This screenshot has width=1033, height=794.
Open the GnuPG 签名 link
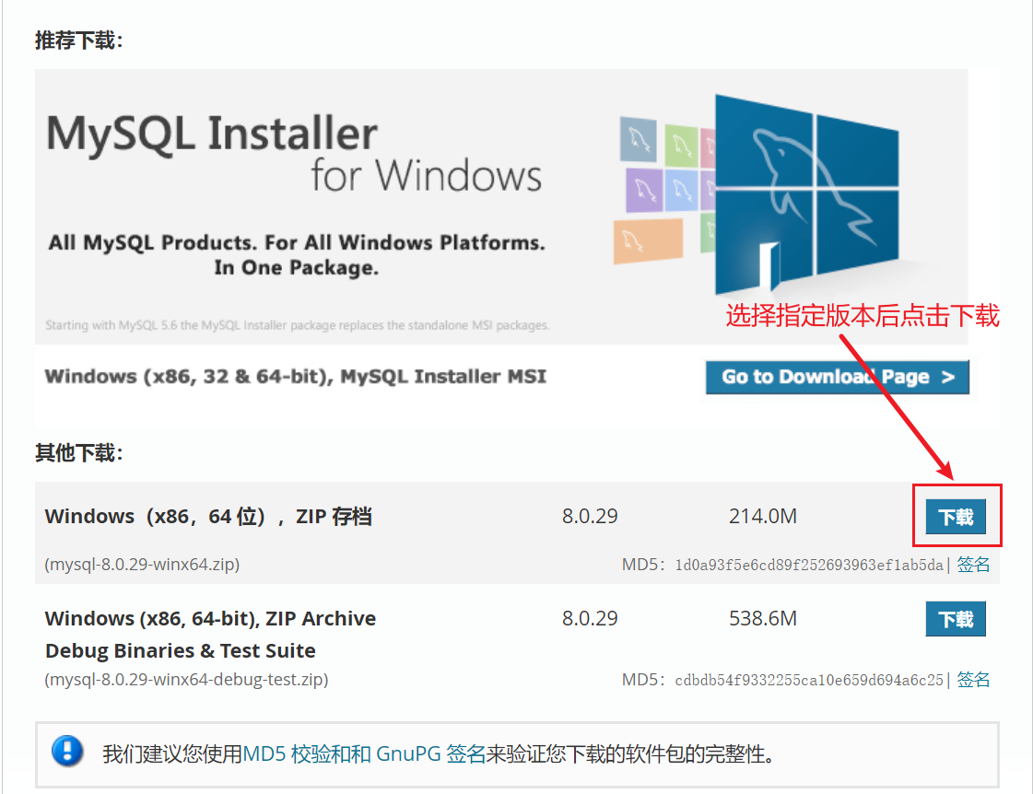[431, 753]
